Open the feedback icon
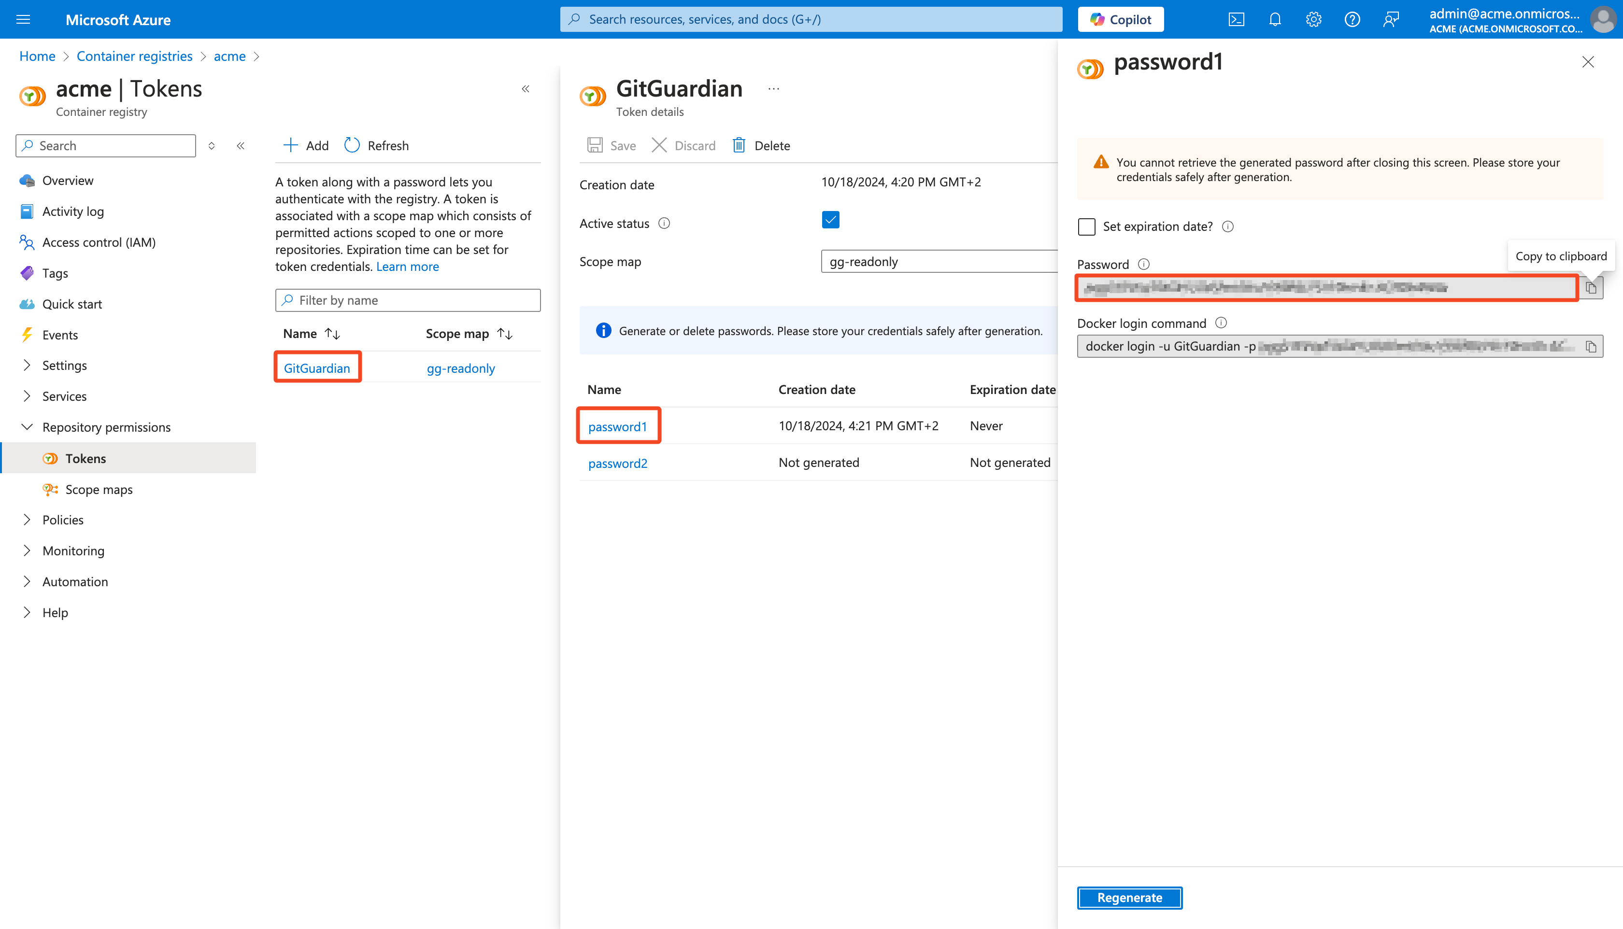1623x929 pixels. click(1391, 19)
